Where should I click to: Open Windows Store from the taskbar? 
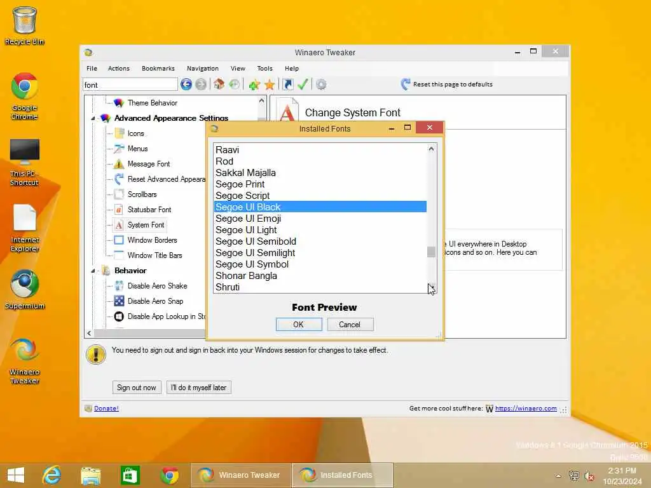point(130,475)
